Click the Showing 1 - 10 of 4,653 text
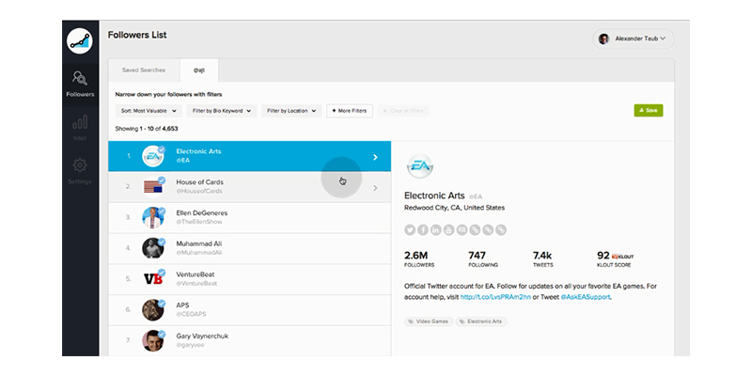Image resolution: width=752 pixels, height=376 pixels. pos(147,129)
